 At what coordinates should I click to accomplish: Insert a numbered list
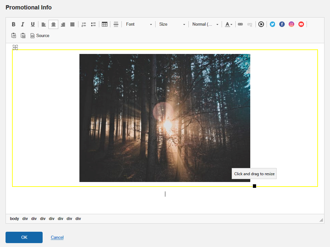(84, 24)
